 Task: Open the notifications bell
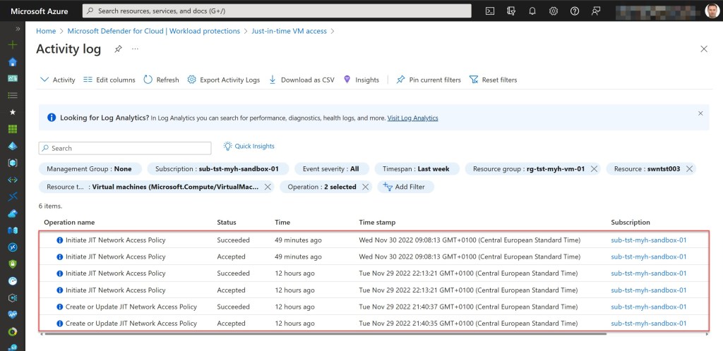[x=532, y=11]
